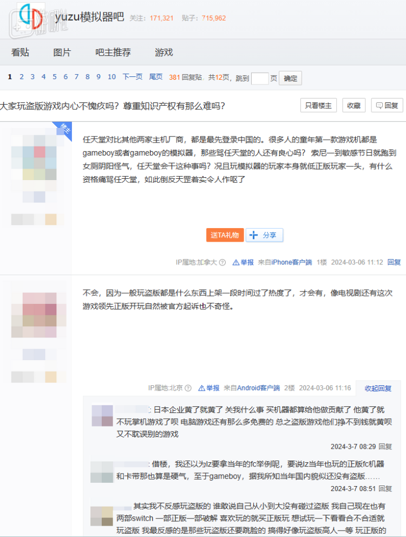This screenshot has height=537, width=406.
Task: Click the report warning icon in first post
Action: 235,262
